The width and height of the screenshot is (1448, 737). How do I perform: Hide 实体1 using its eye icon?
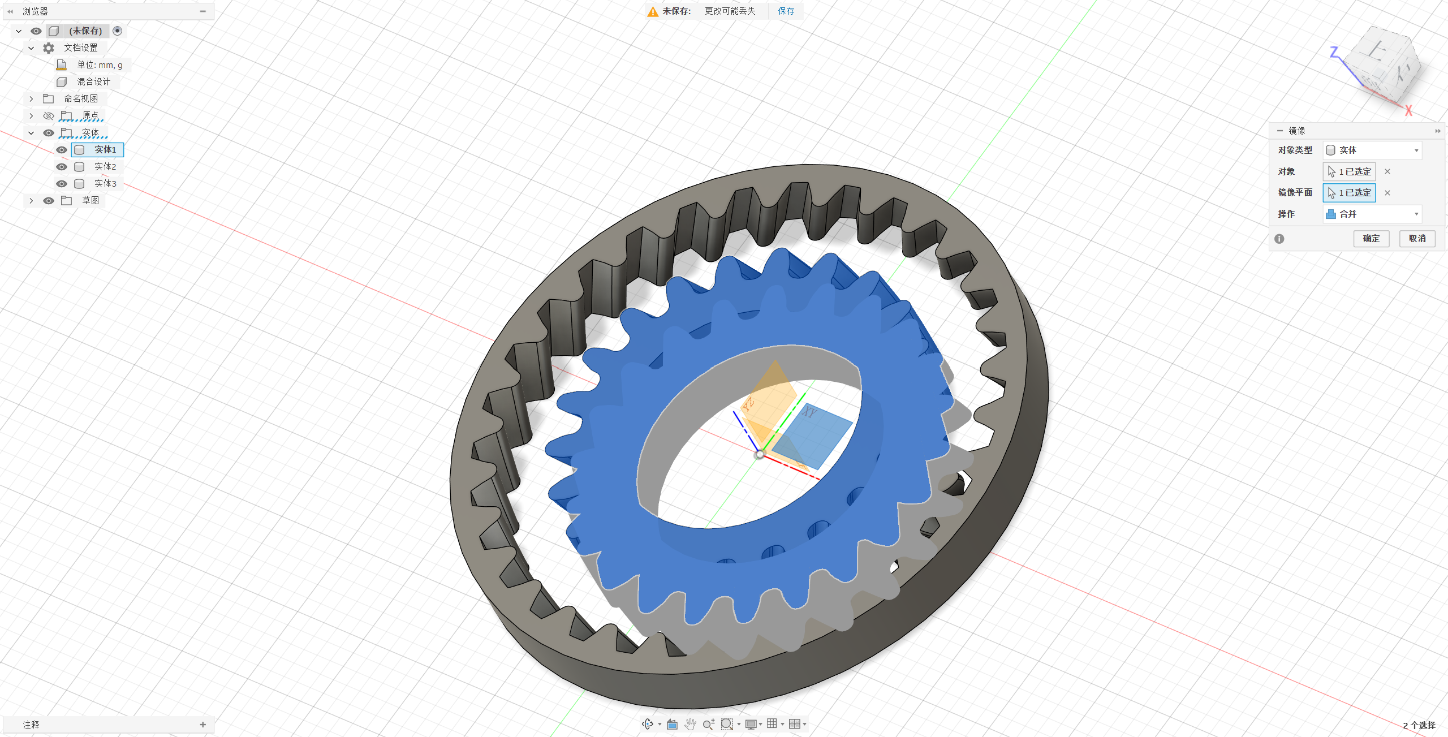62,150
